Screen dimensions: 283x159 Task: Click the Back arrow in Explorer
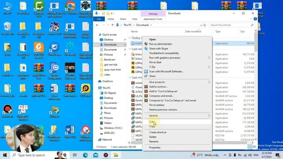coord(97,25)
